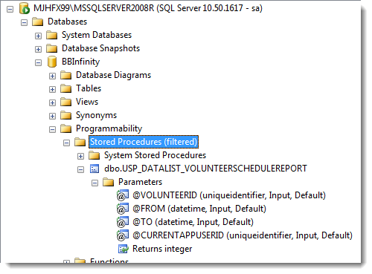Collapse the dbo.USP_DATALIST_VOLUNTEERSCHEDULEREPORT node
Image resolution: width=372 pixels, height=274 pixels.
tap(80, 170)
